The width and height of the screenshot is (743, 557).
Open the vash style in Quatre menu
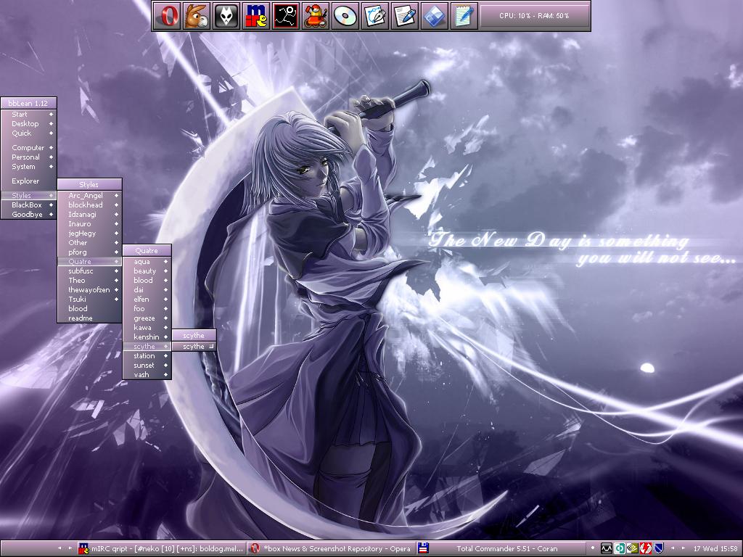[147, 375]
